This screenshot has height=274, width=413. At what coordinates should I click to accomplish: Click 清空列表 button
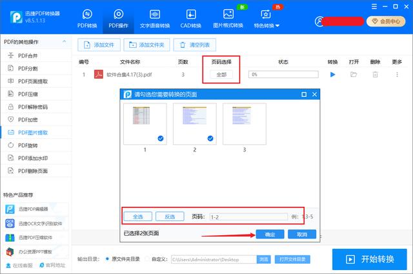195,45
